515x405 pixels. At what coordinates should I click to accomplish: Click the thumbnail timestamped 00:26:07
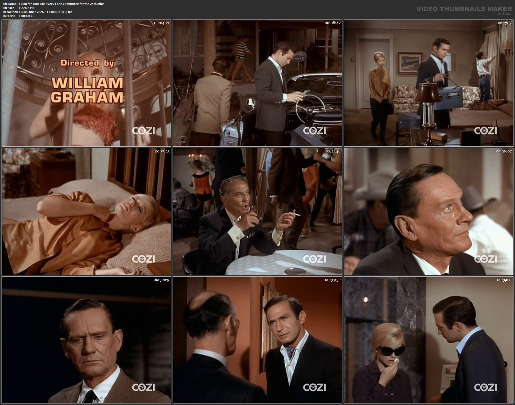click(428, 211)
